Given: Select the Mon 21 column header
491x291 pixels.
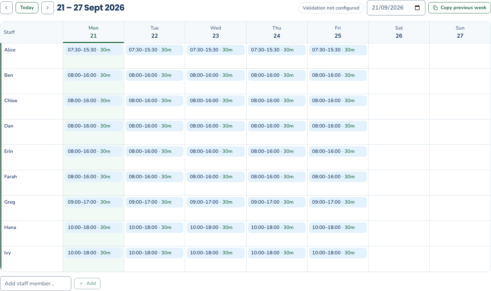Looking at the screenshot, I should pos(93,32).
